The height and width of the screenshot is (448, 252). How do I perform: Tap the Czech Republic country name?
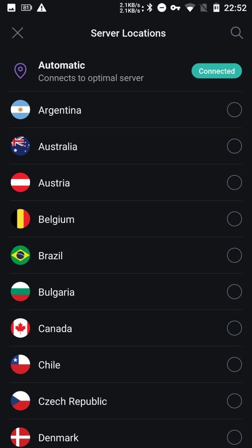point(73,402)
